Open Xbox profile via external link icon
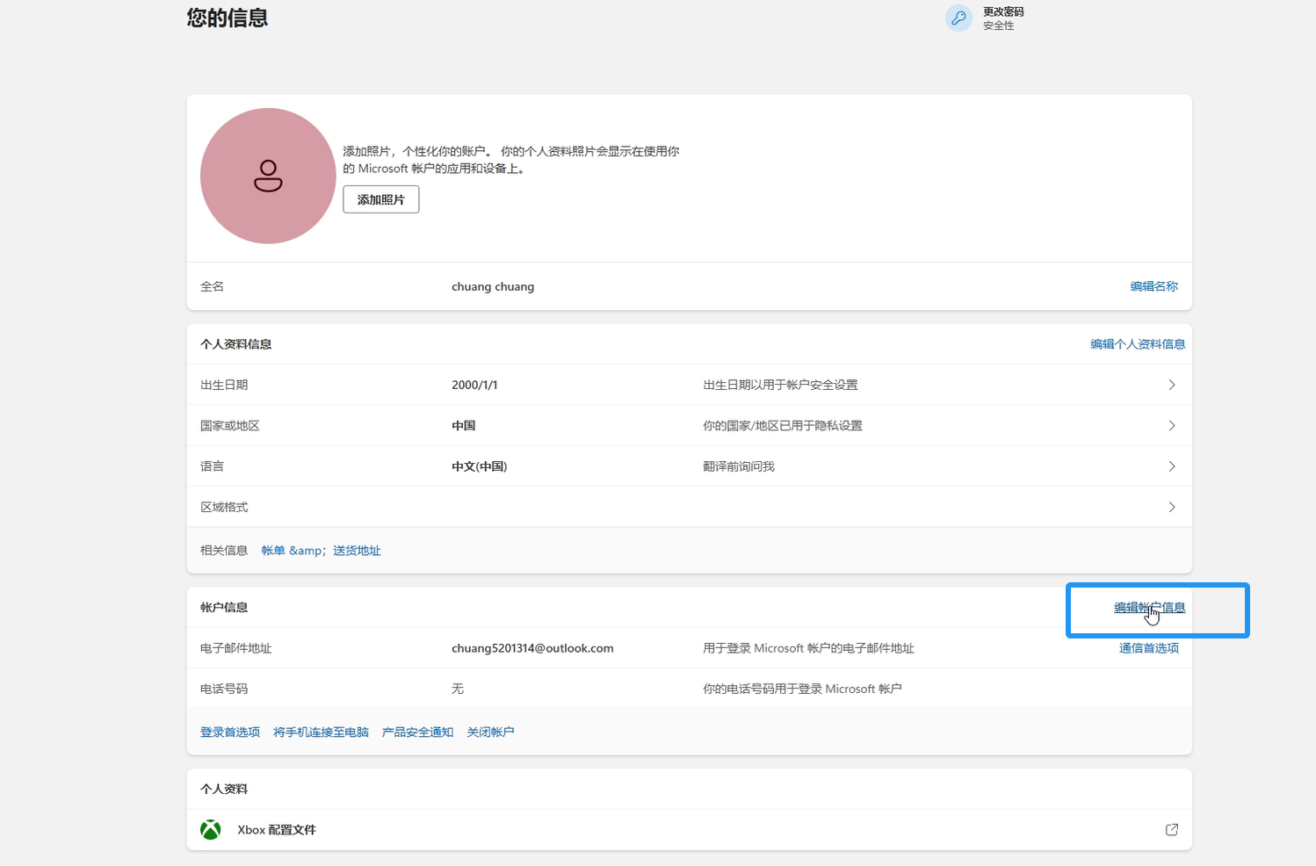 tap(1171, 830)
